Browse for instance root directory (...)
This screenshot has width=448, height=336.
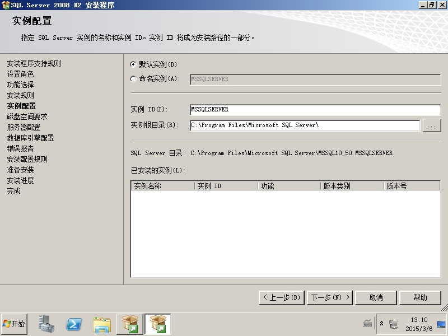(432, 125)
